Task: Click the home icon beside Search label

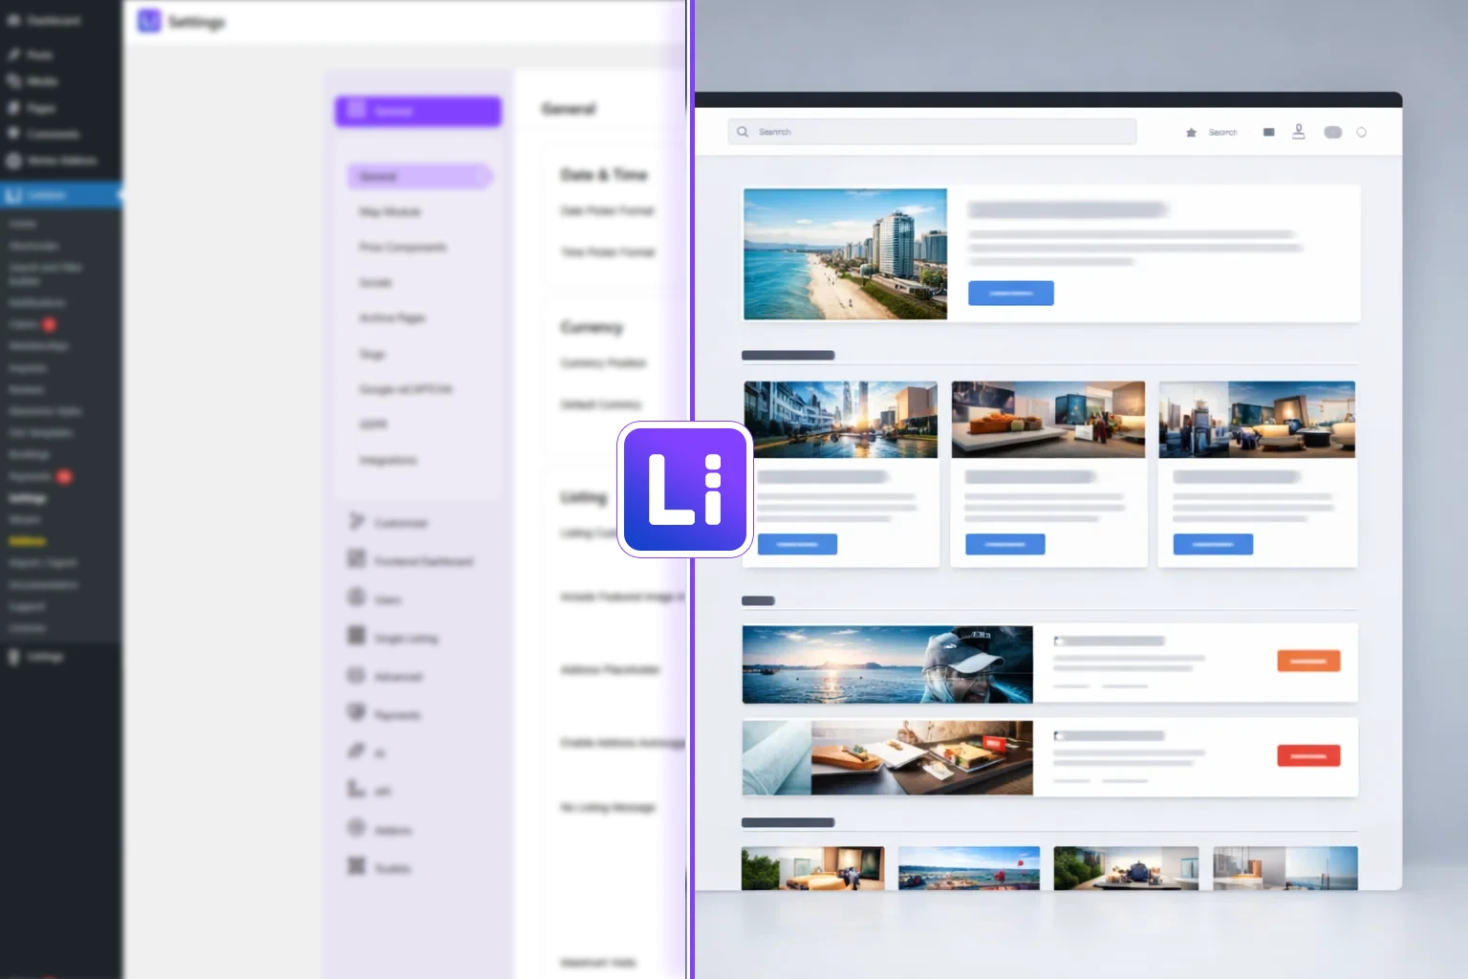Action: (1191, 133)
